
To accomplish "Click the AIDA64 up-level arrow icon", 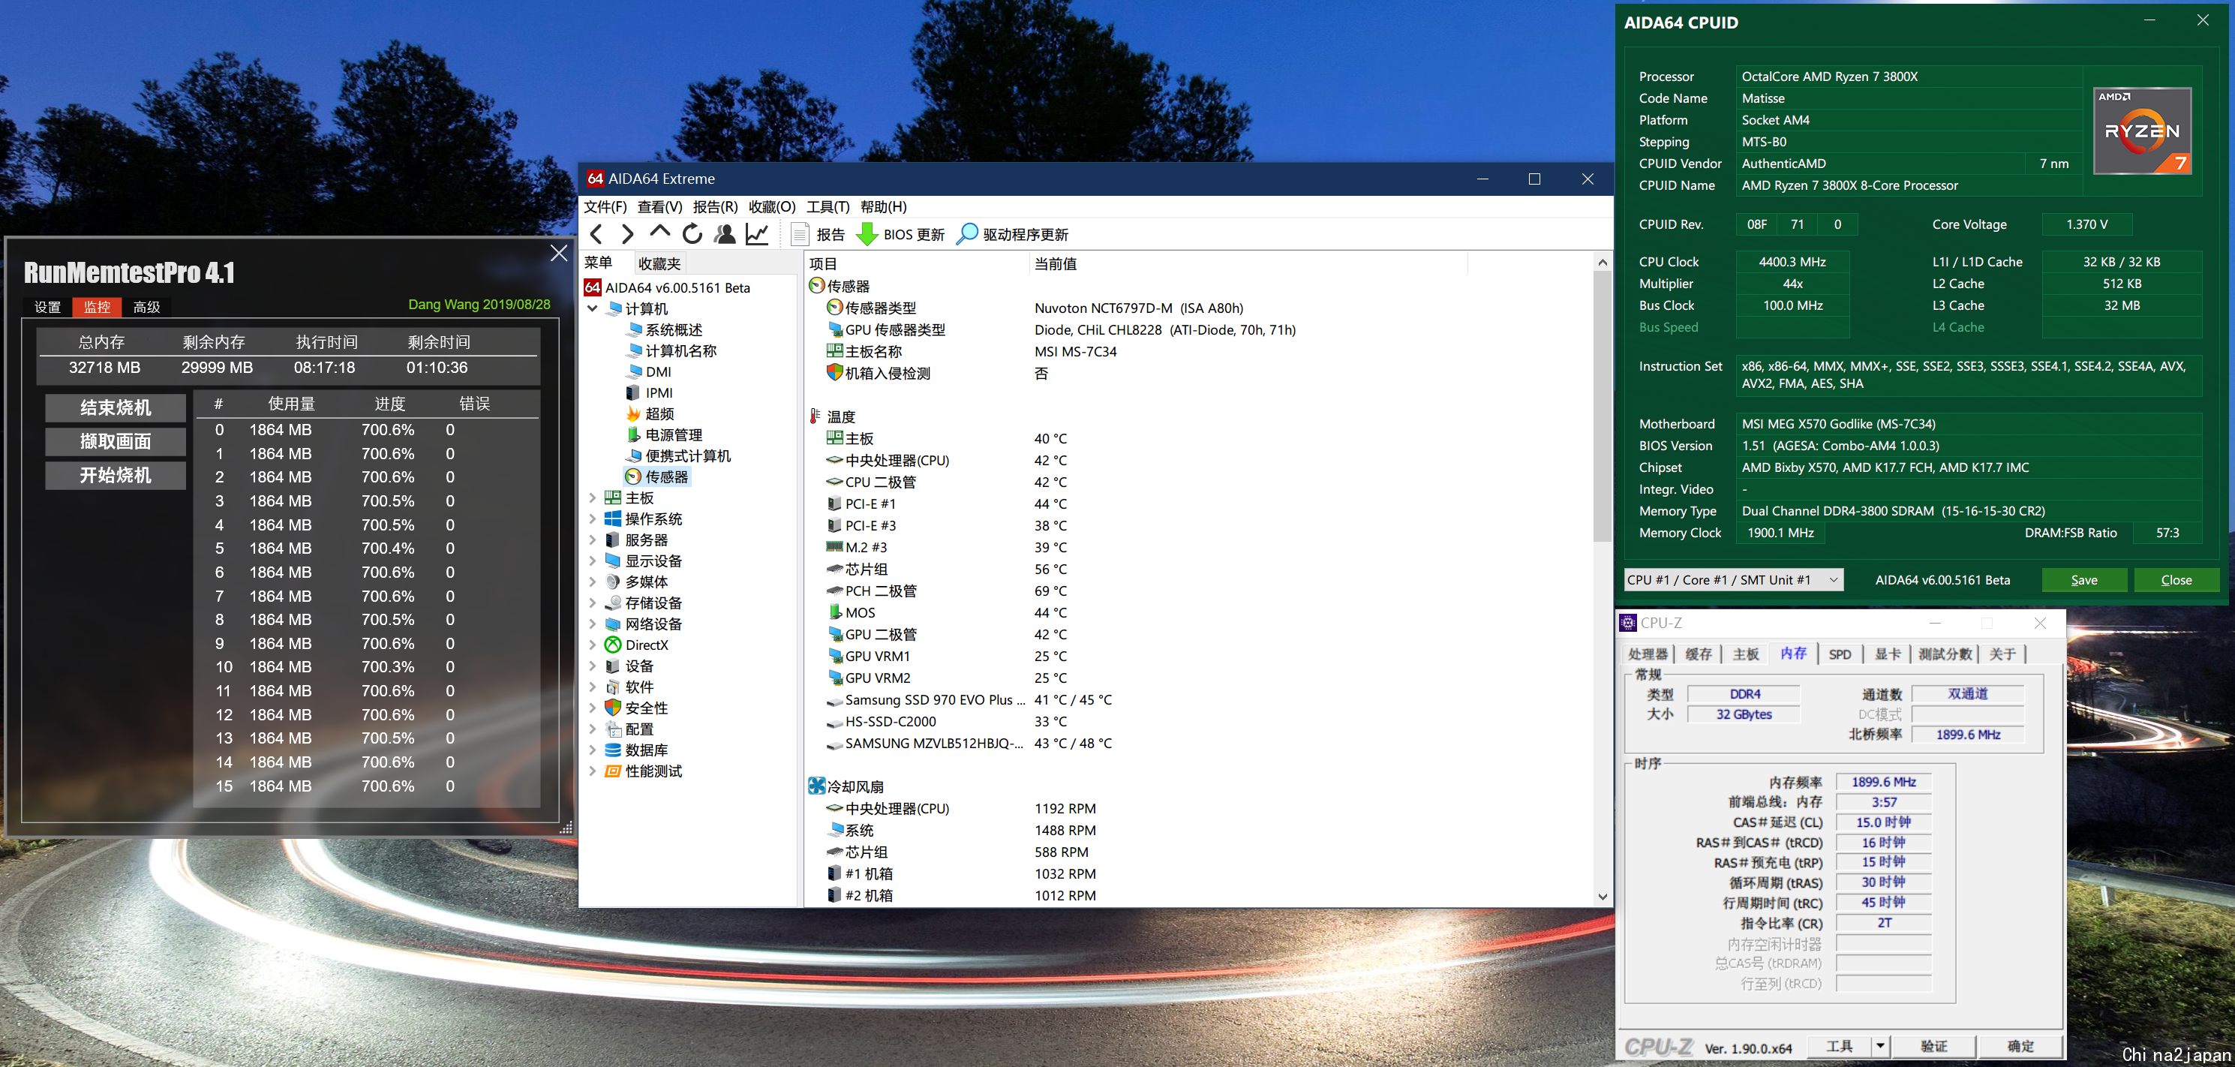I will coord(659,233).
